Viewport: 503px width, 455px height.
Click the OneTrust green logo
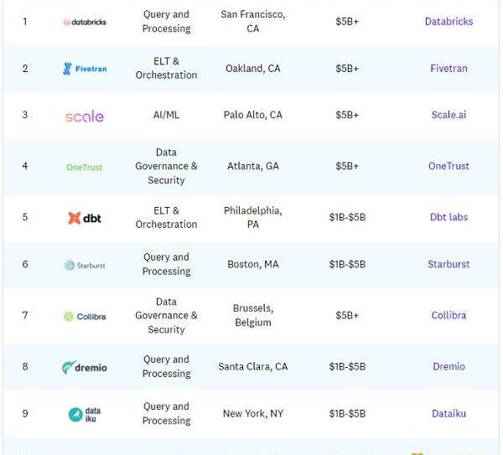84,167
